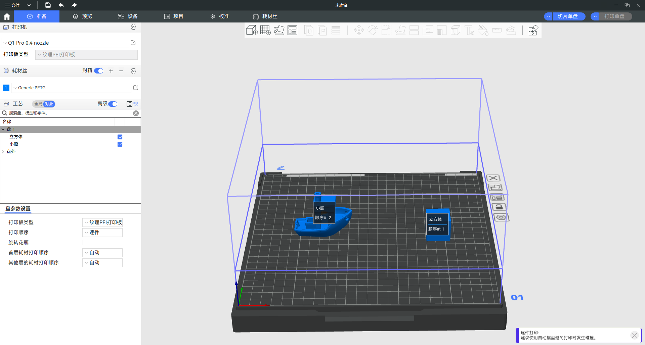645x345 pixels.
Task: Click filament color swatch number 1
Action: click(x=6, y=88)
